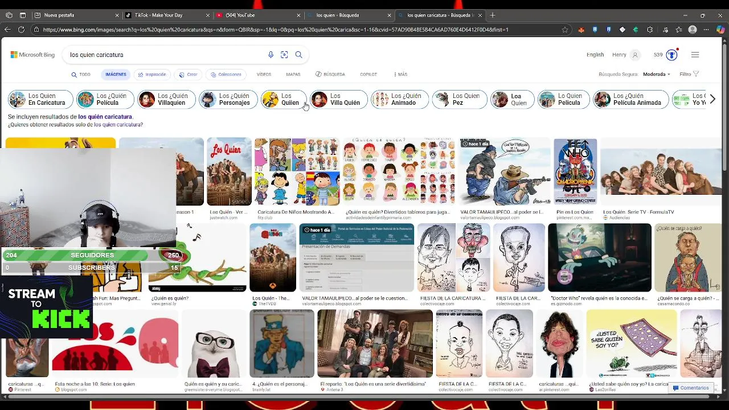The width and height of the screenshot is (729, 410).
Task: Select Los ¿Quién Personajes chip
Action: click(228, 100)
